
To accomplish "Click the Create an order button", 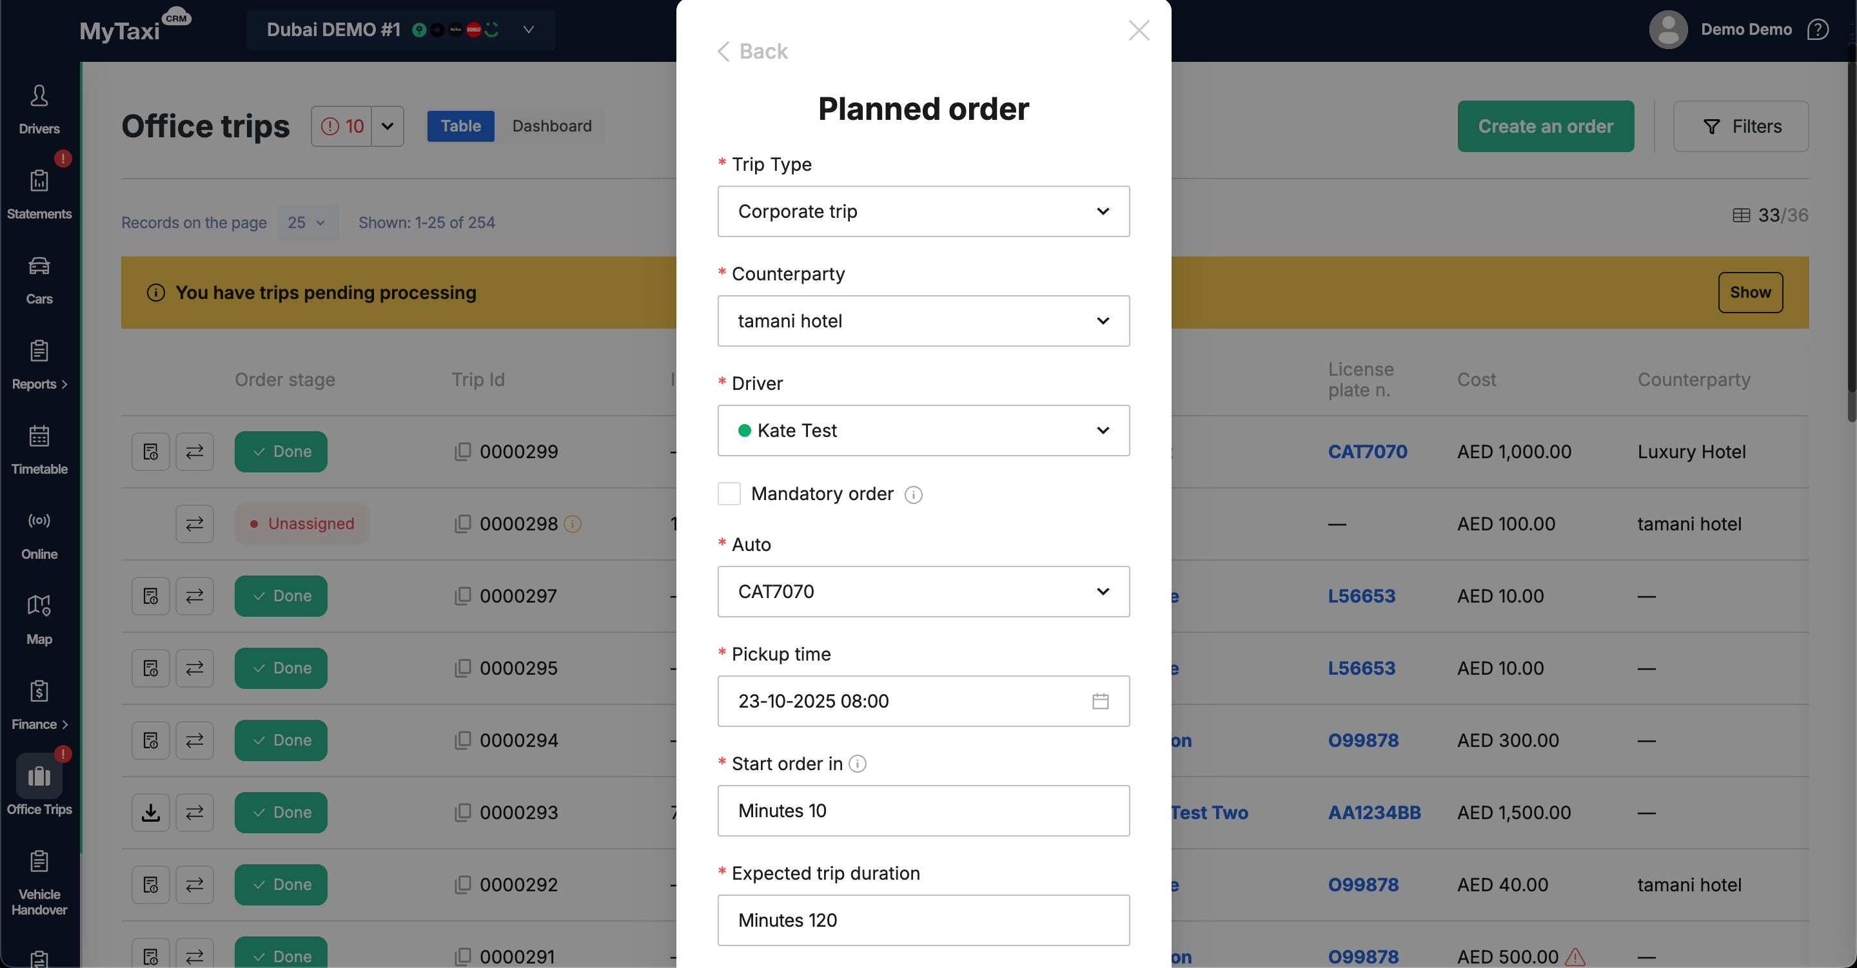I will 1545,126.
